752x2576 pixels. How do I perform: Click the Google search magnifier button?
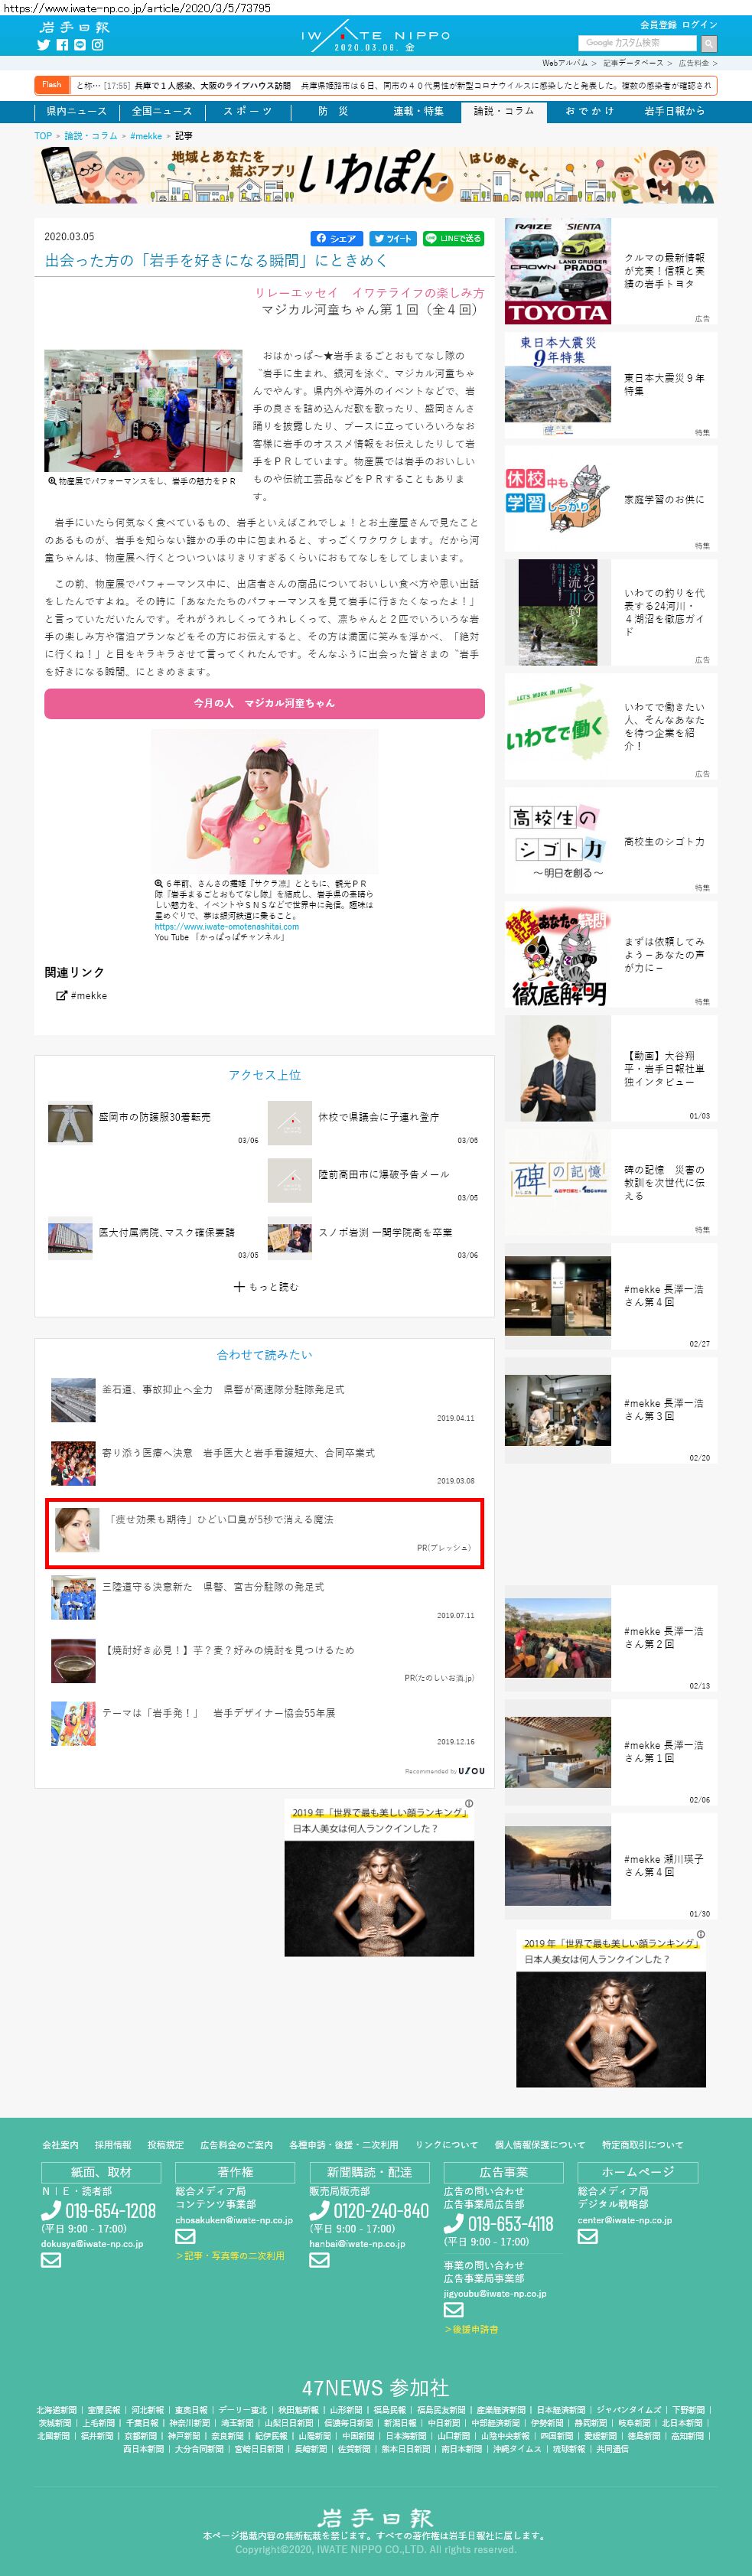[708, 43]
